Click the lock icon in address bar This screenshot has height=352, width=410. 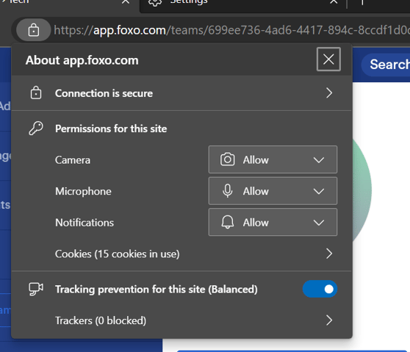pos(34,30)
